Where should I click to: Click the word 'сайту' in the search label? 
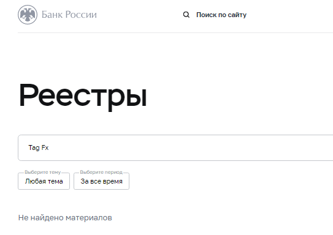point(237,15)
